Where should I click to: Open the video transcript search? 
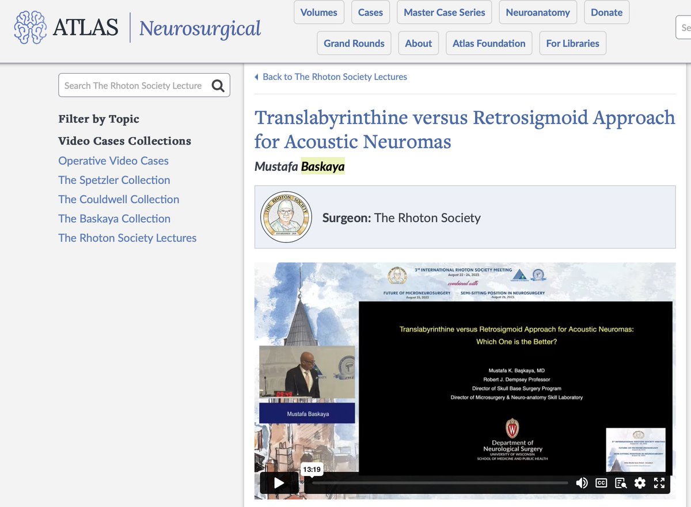point(621,483)
